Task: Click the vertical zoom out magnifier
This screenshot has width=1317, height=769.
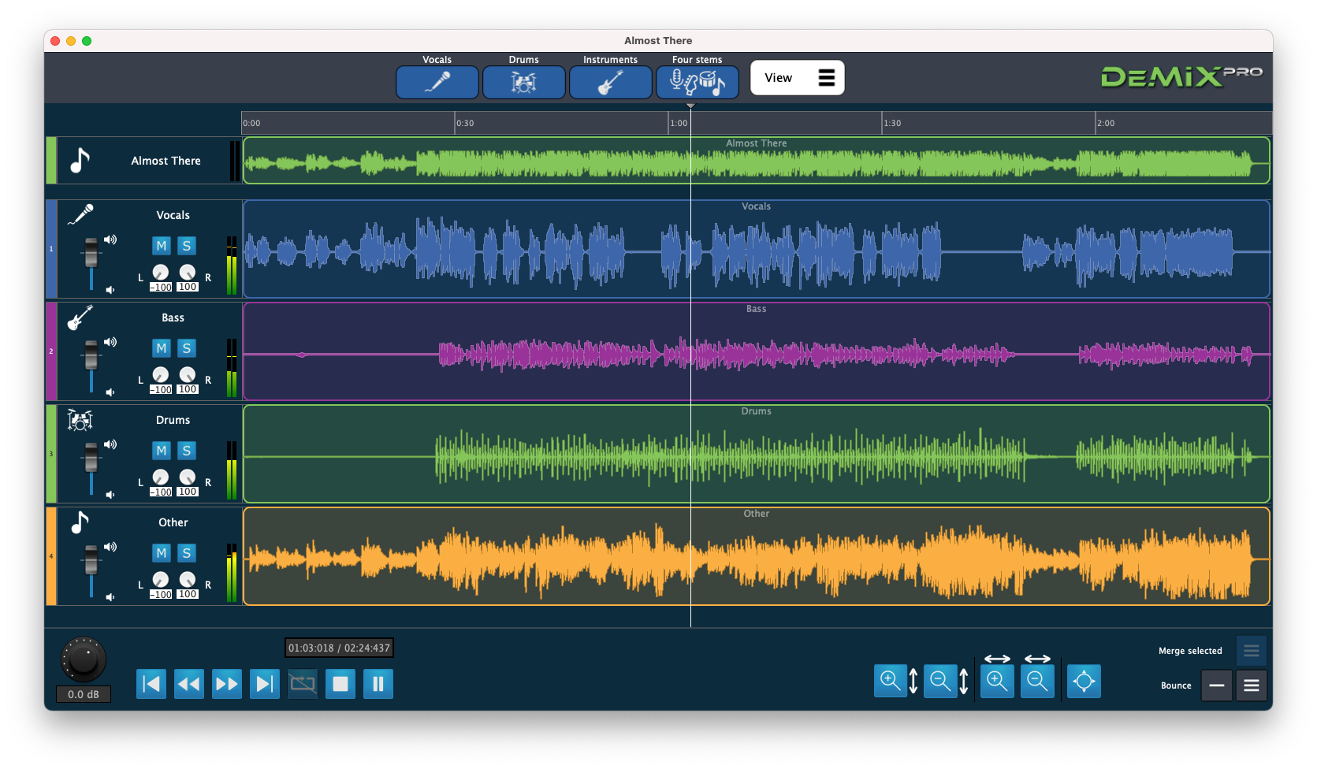Action: coord(940,681)
